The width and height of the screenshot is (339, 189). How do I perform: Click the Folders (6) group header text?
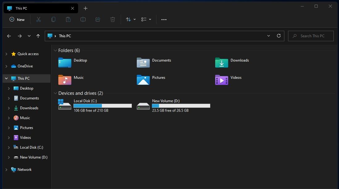click(x=69, y=50)
